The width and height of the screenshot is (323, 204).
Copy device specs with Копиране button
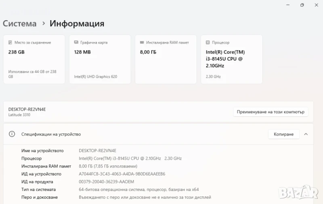click(283, 134)
